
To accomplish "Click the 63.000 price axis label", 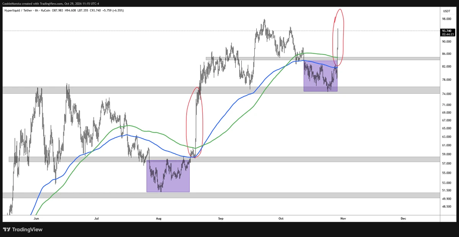I will point(447,137).
